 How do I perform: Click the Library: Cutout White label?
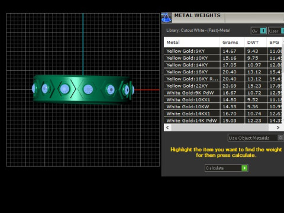tap(198, 30)
